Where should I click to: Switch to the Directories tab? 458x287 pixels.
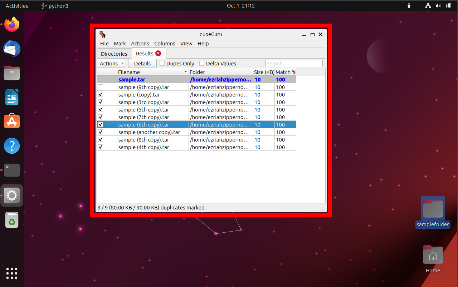tap(114, 53)
